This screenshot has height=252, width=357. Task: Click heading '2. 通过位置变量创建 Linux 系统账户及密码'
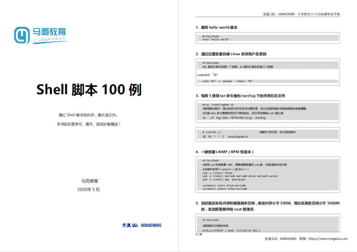point(231,54)
